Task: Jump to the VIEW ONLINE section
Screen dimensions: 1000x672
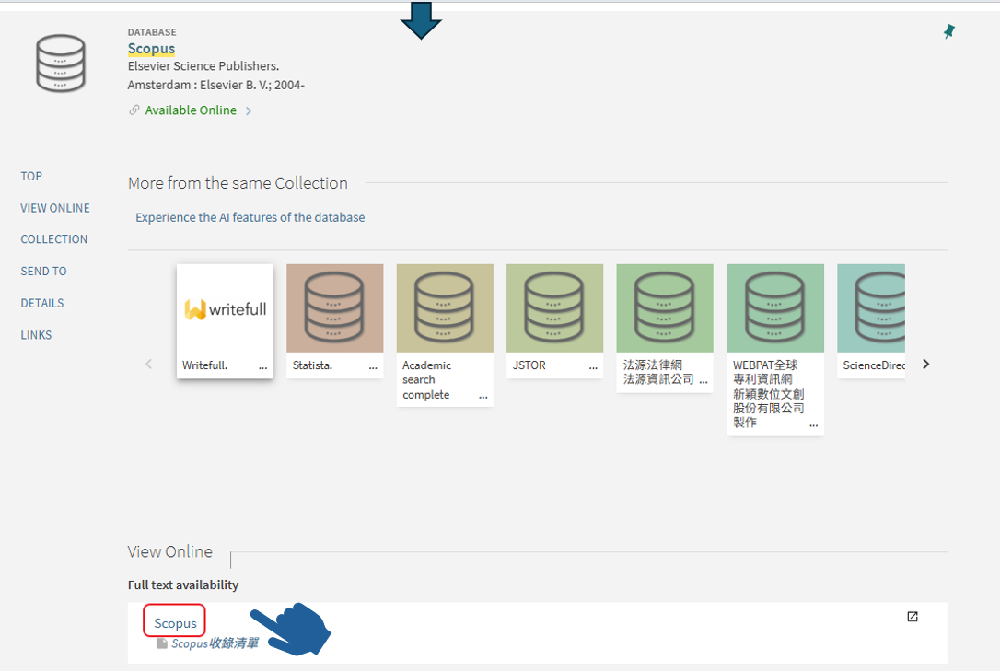Action: click(55, 208)
